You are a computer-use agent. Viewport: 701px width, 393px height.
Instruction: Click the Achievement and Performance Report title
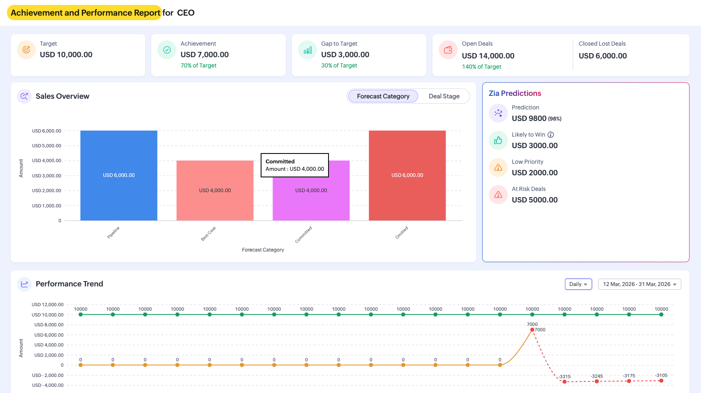tap(86, 13)
